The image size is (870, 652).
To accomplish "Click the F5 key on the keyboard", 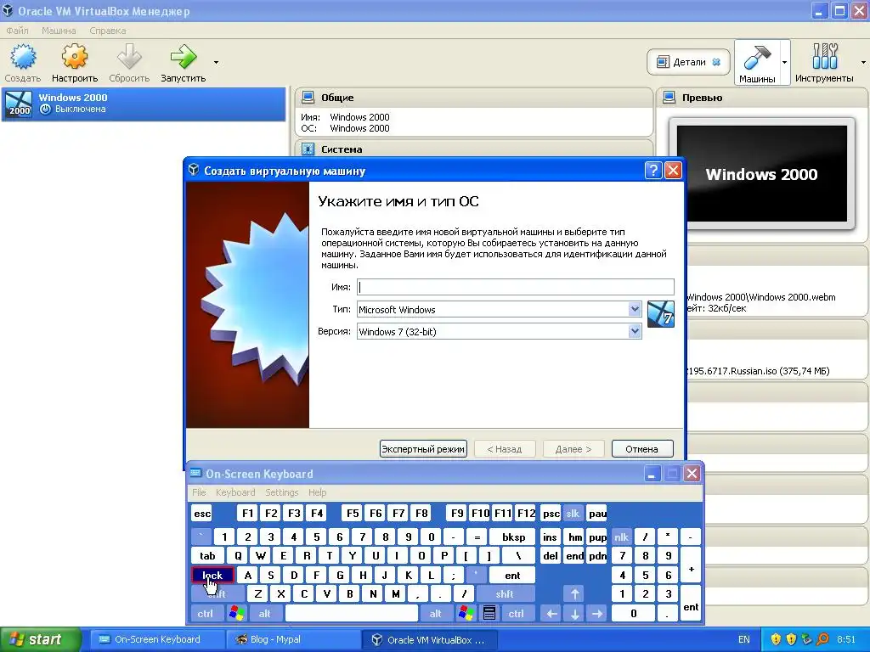I will coord(353,514).
